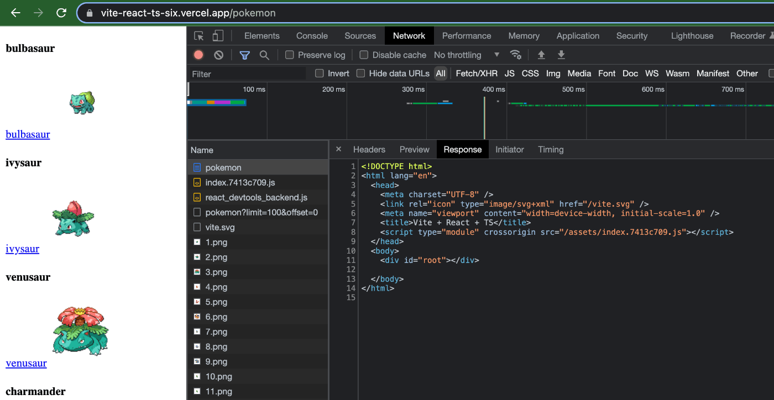
Task: Click the import HAR file upload icon
Action: tap(541, 55)
